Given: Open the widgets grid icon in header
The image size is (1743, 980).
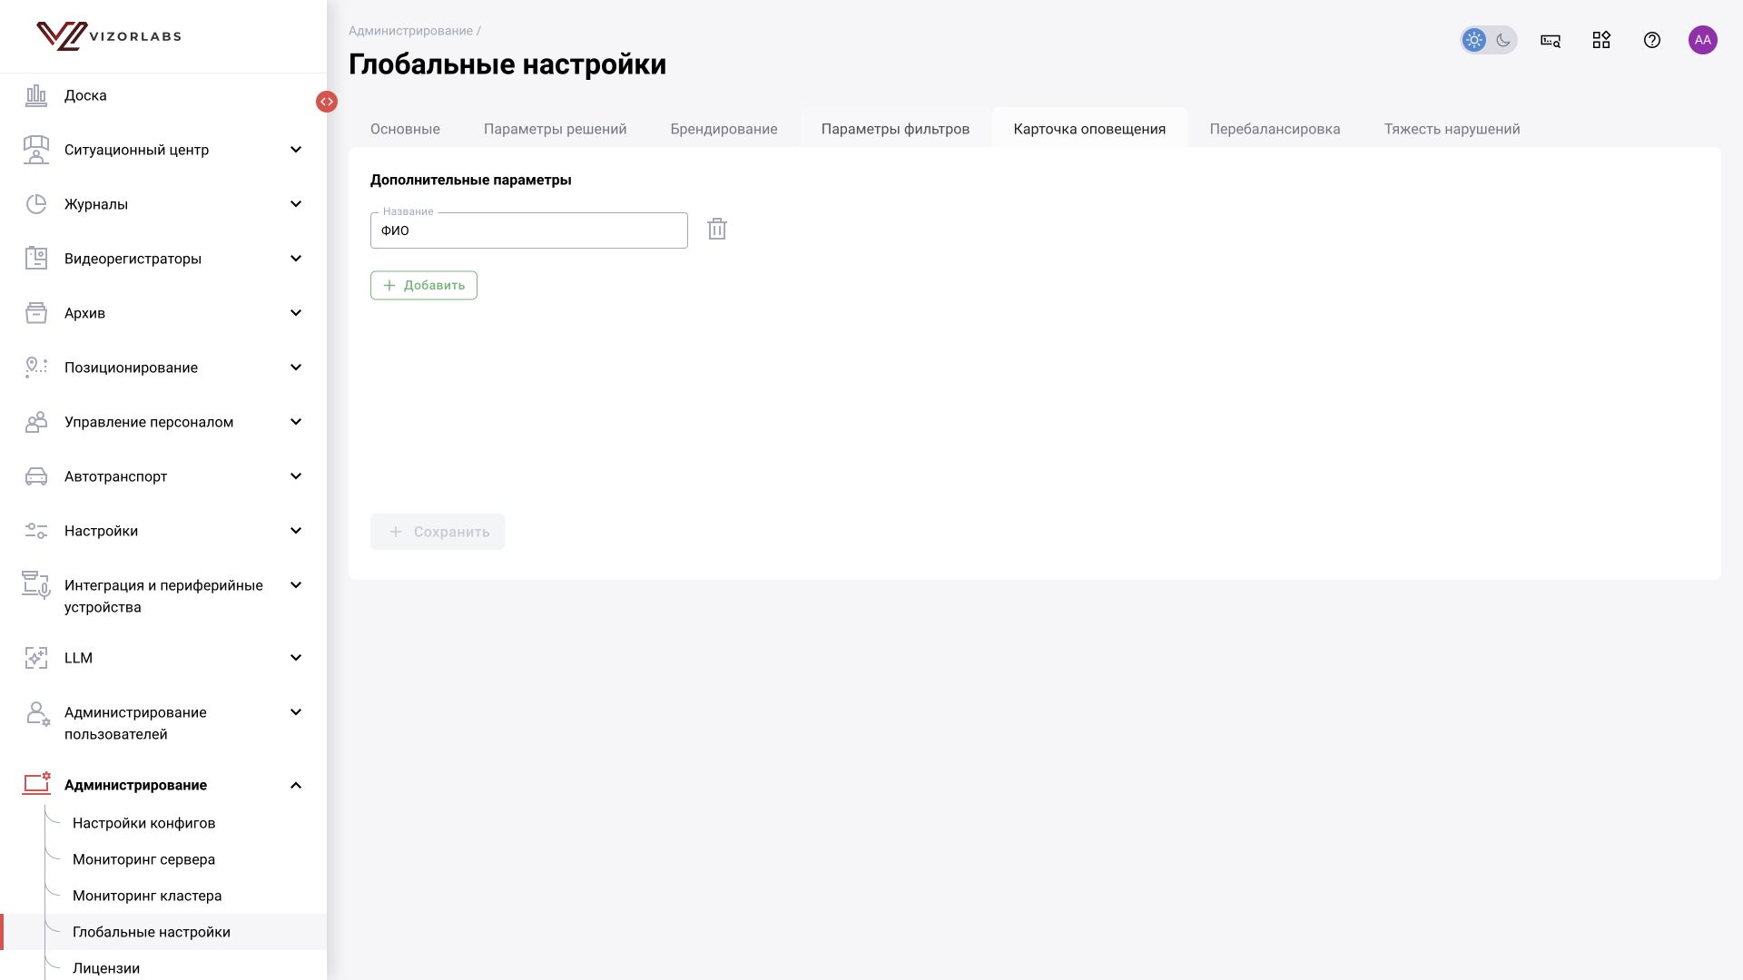Looking at the screenshot, I should point(1601,40).
